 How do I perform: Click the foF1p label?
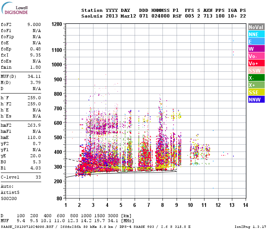tap(7, 37)
